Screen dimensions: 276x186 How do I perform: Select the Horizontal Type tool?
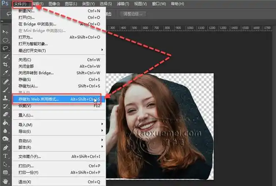click(x=6, y=156)
